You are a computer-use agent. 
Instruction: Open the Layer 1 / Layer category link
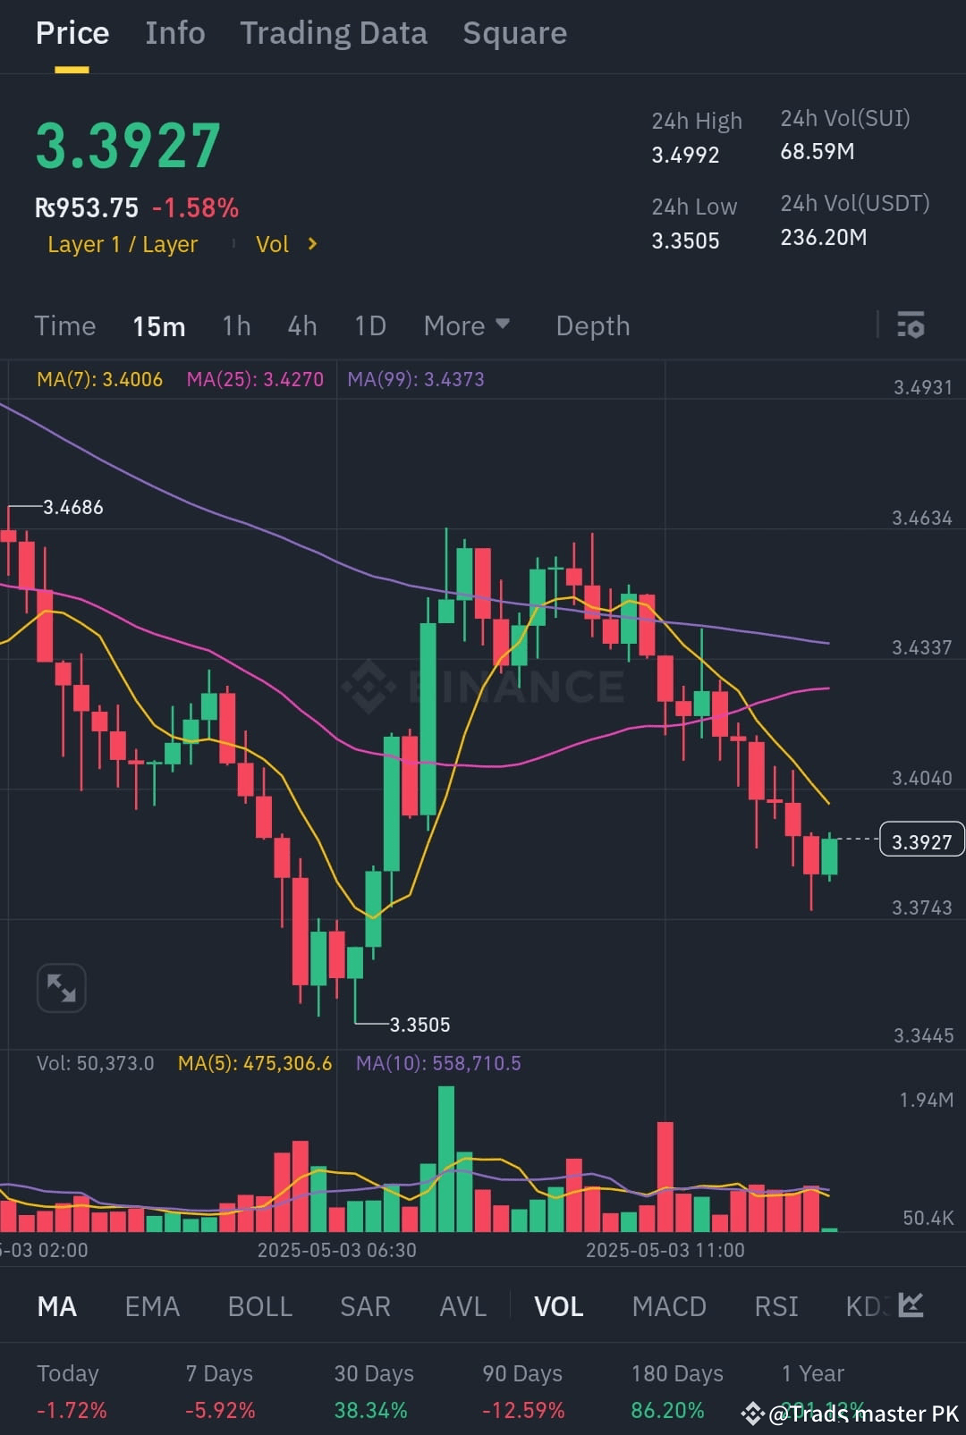123,244
